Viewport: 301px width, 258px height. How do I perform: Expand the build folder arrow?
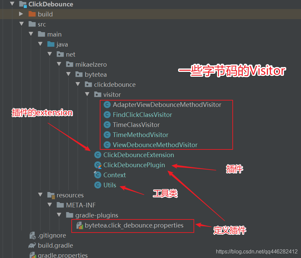coord(21,14)
